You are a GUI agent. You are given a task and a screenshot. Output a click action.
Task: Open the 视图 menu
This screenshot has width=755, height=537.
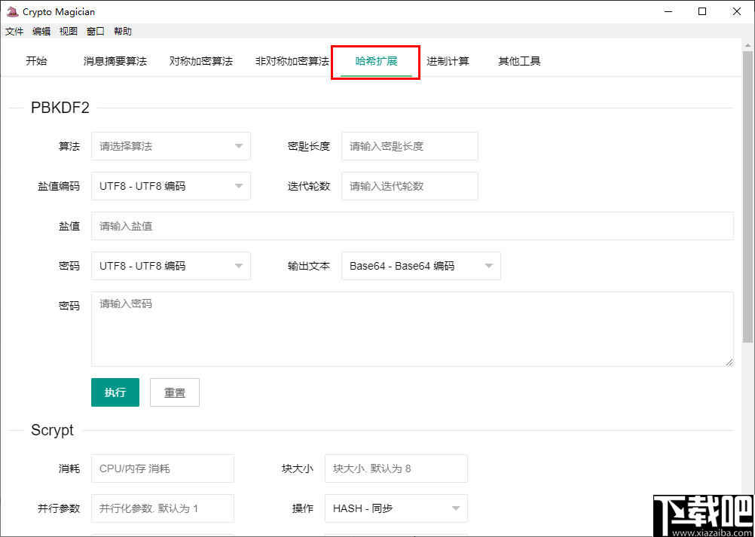[x=69, y=32]
